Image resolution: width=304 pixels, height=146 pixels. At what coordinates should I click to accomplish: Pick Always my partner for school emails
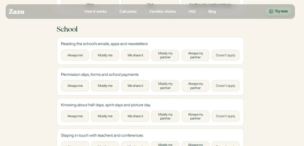195,55
